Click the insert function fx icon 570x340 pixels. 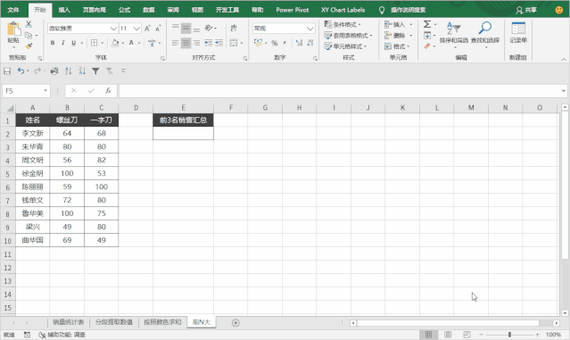[108, 91]
